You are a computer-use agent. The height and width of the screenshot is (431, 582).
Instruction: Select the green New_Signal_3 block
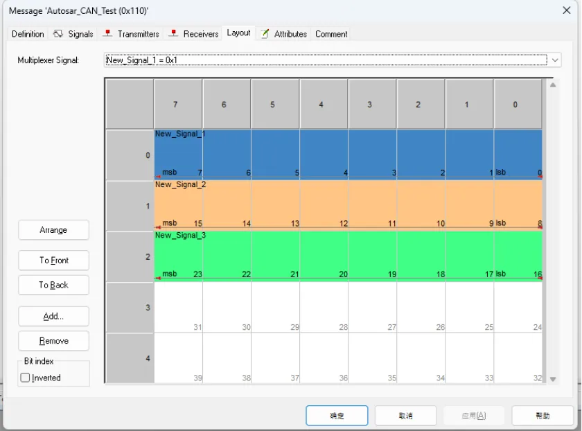348,255
